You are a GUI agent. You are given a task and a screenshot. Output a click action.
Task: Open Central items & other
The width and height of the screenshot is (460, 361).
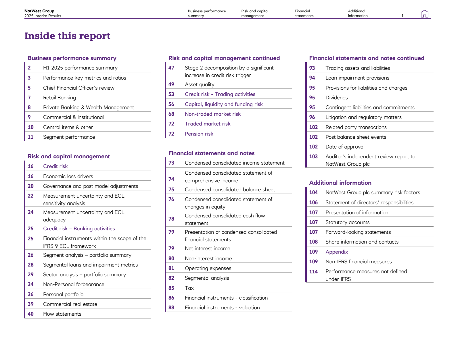click(68, 127)
